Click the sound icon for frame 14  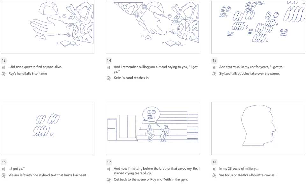[x=109, y=67]
